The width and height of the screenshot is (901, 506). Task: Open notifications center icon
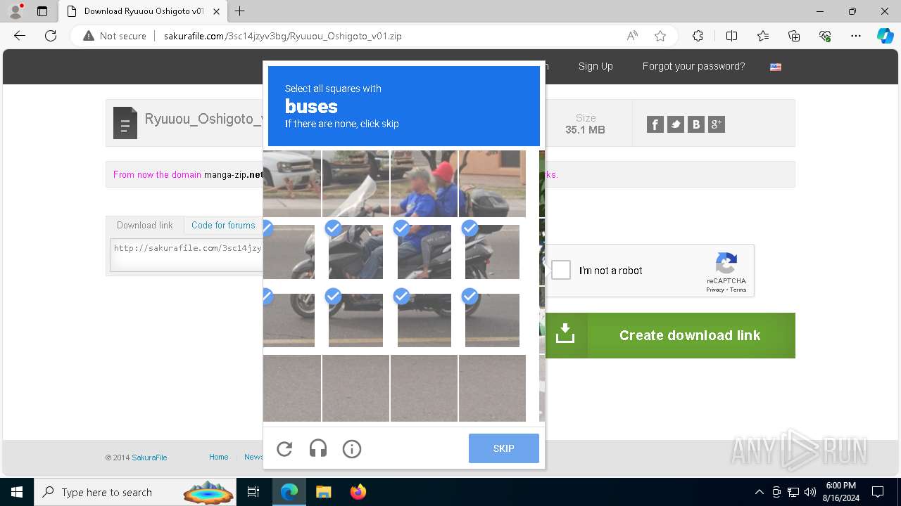coord(878,492)
